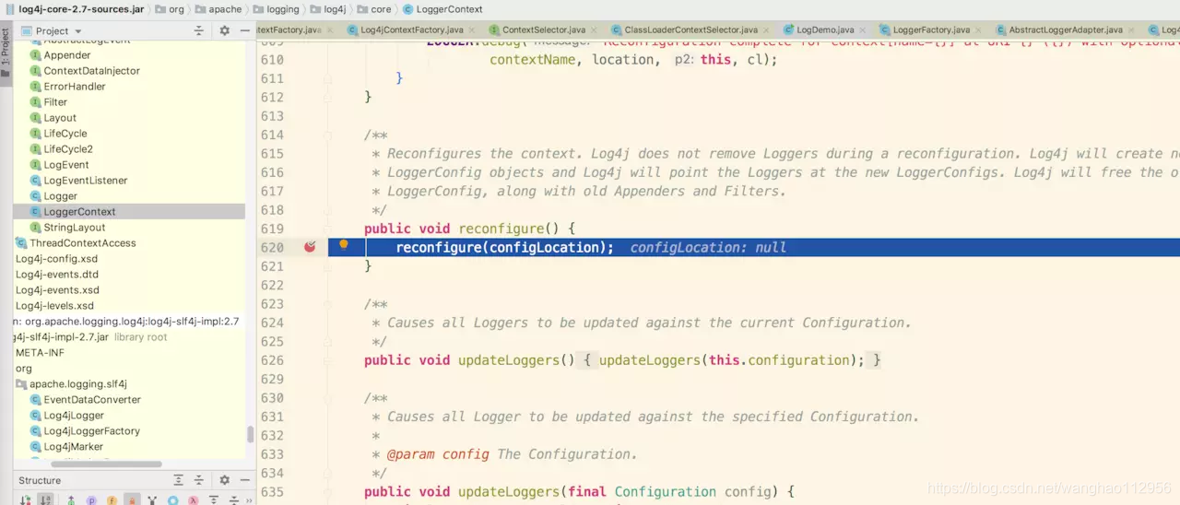Click the 'apache' breadcrumb
Image resolution: width=1180 pixels, height=505 pixels.
point(225,9)
